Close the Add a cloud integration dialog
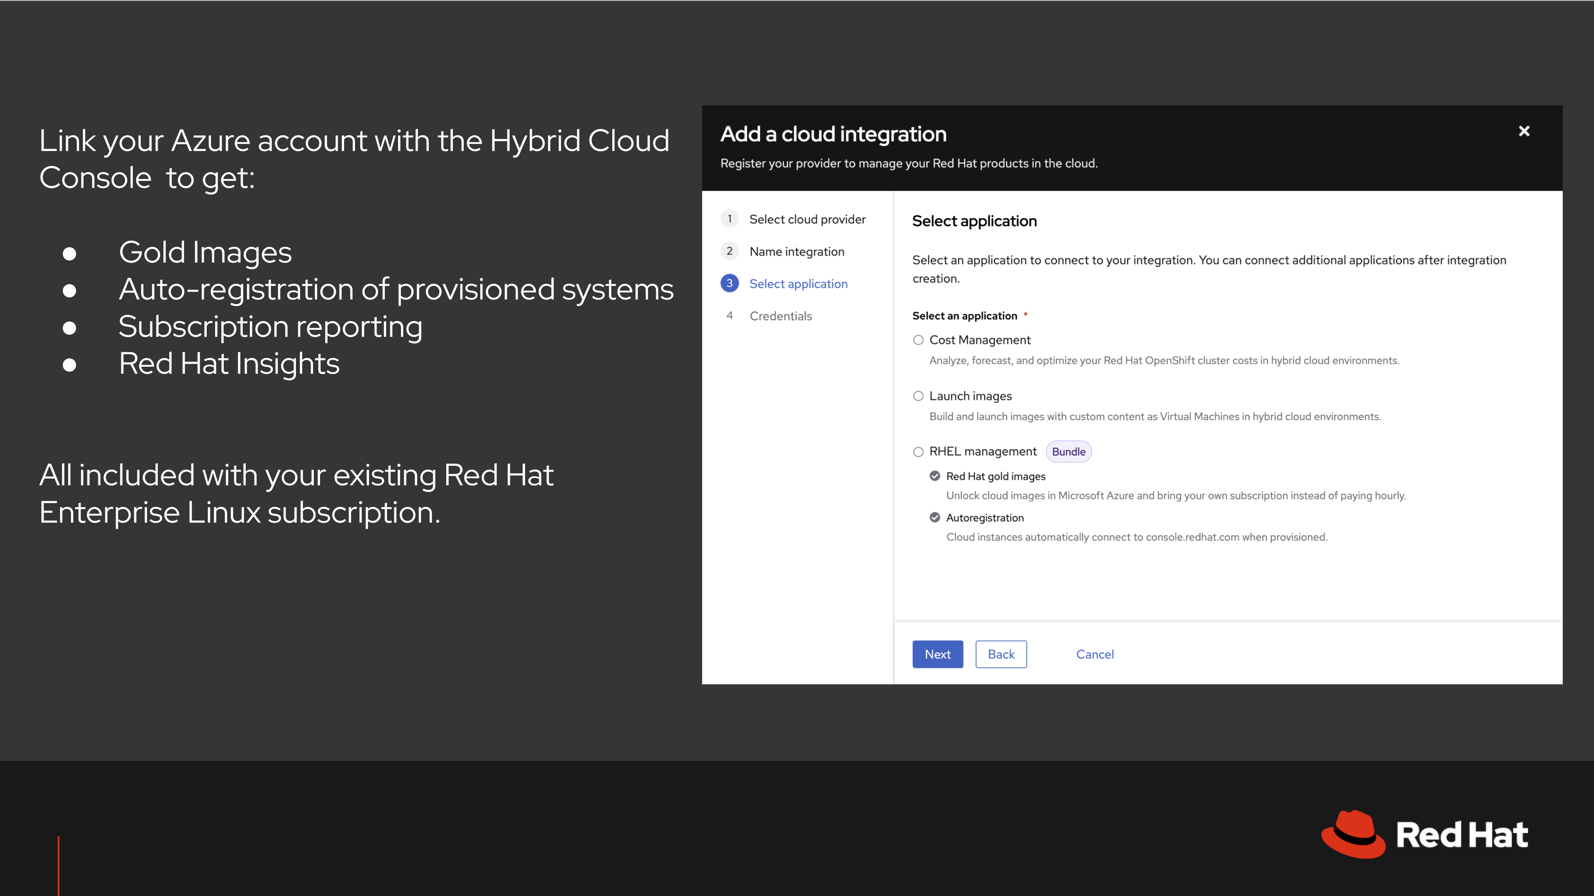The image size is (1594, 896). coord(1524,131)
